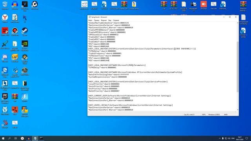Click the ANSI encoding status entry

(x=226, y=114)
